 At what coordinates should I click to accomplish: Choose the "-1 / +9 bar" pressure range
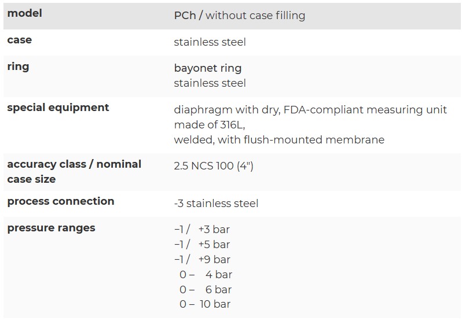[202, 260]
